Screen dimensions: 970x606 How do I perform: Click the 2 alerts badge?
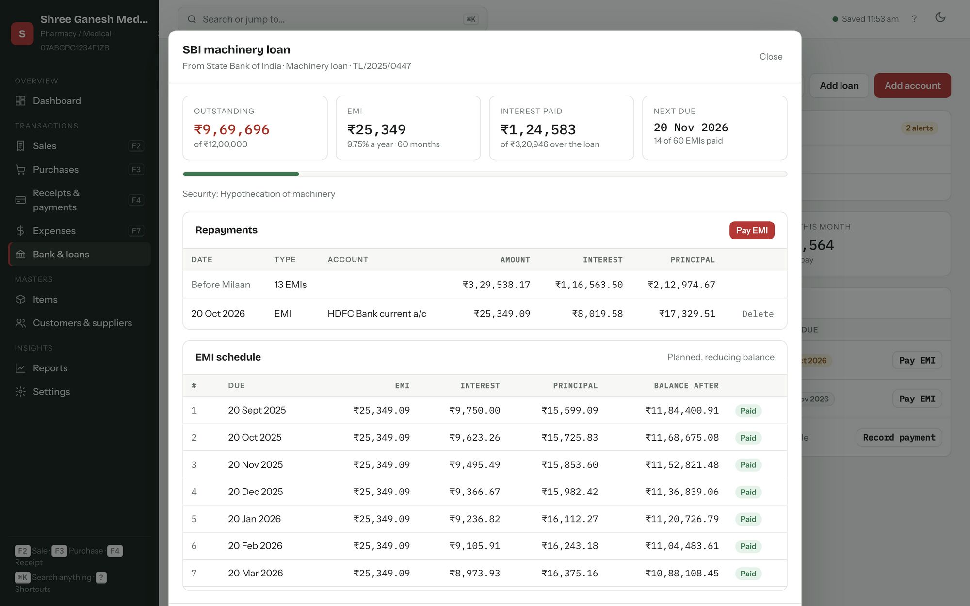pos(919,128)
